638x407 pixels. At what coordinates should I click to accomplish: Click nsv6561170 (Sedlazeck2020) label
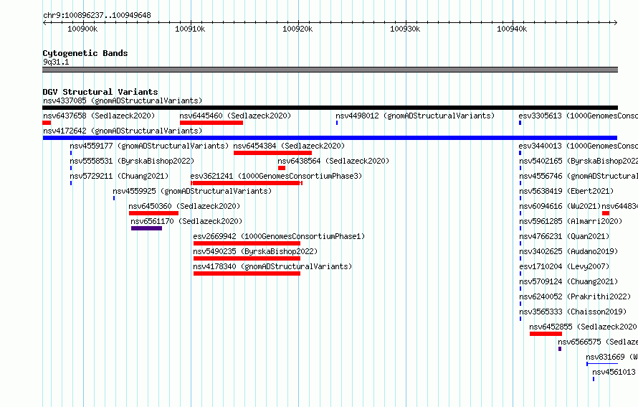186,221
